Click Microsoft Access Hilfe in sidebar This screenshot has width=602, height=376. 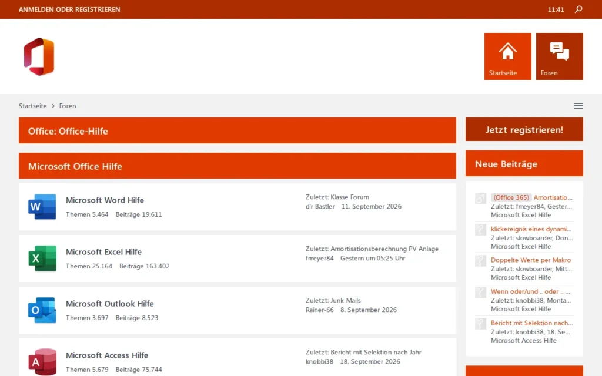524,340
